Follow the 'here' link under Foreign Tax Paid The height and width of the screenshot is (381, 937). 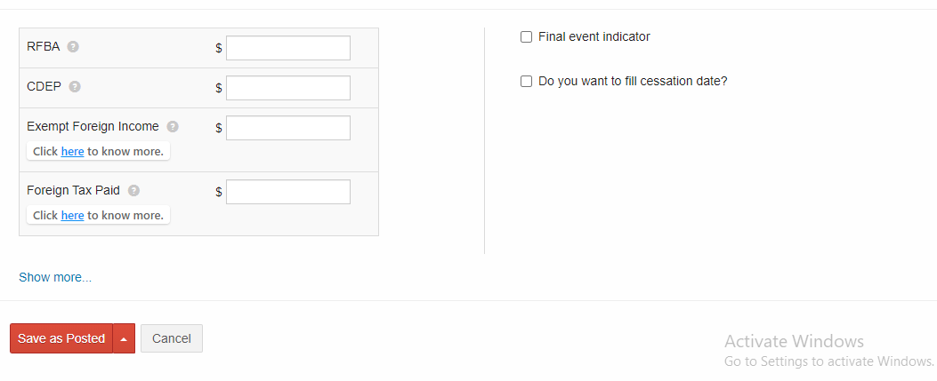[x=72, y=215]
